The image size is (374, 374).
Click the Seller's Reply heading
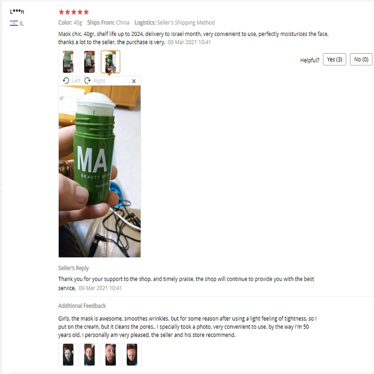coord(73,268)
